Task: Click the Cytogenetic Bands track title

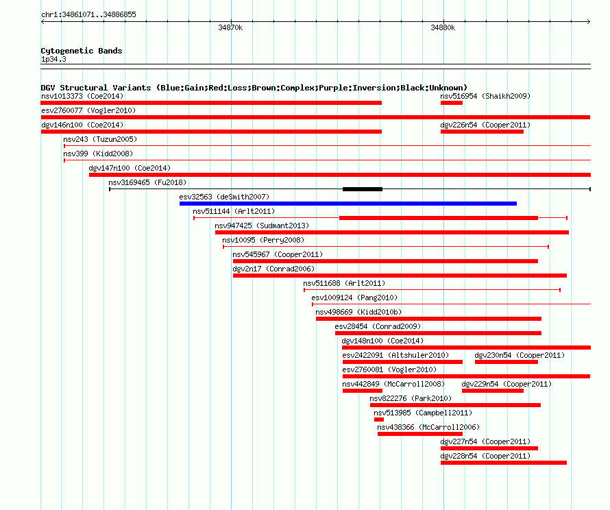Action: (82, 51)
